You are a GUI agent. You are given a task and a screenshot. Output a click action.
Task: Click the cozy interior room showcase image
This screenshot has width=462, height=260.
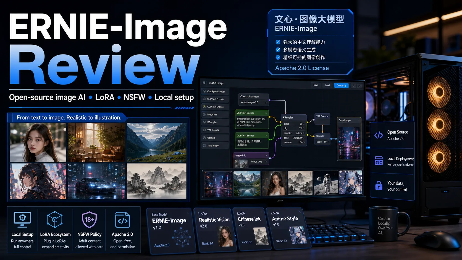pyautogui.click(x=96, y=142)
